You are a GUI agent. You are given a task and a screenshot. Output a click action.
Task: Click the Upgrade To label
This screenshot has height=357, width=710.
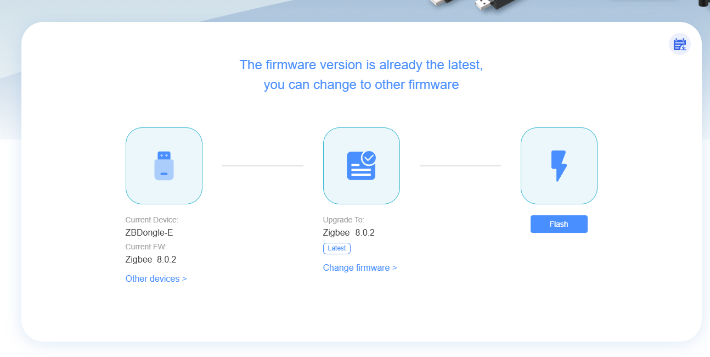[343, 220]
